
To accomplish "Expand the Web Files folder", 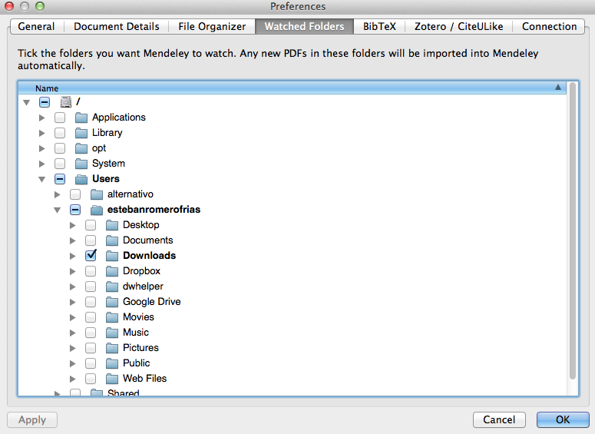I will (72, 379).
